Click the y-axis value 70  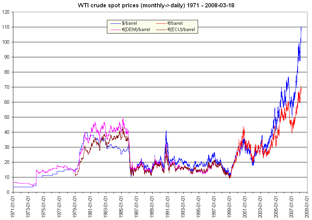(7, 87)
